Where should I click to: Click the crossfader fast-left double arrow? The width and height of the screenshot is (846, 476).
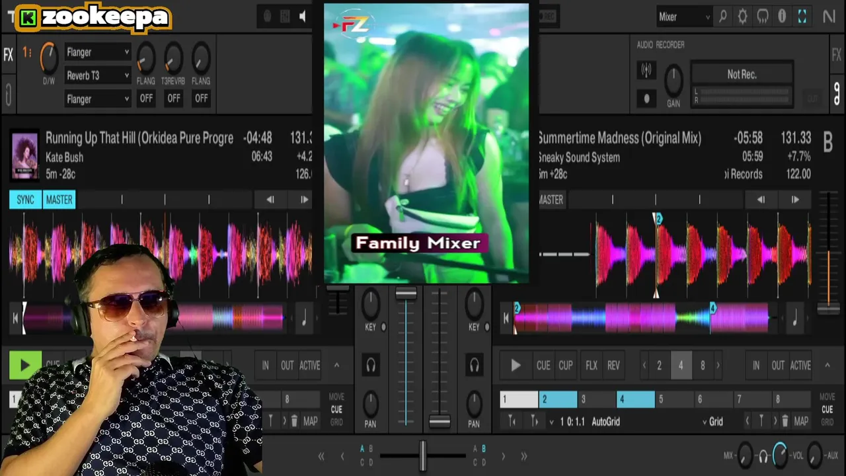click(x=321, y=456)
